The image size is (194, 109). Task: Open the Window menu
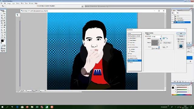(x=31, y=3)
